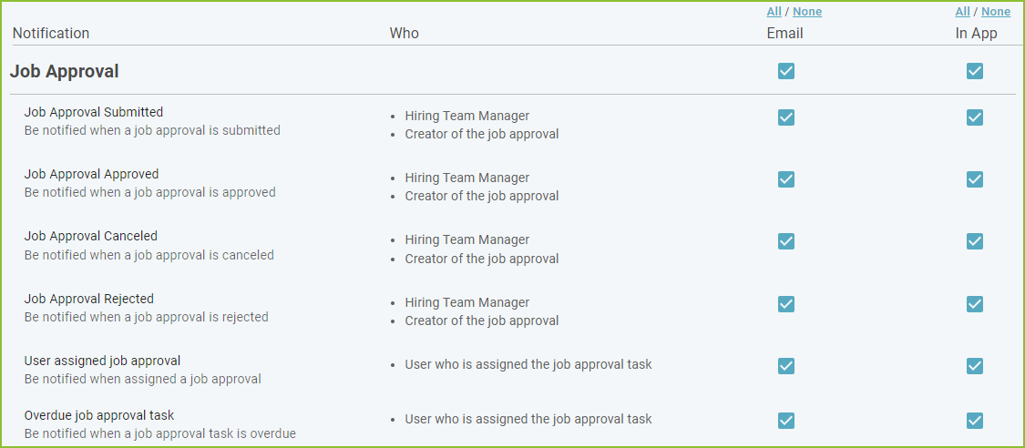The height and width of the screenshot is (448, 1025).
Task: Toggle Job Approval section Email checkbox
Action: click(x=785, y=71)
